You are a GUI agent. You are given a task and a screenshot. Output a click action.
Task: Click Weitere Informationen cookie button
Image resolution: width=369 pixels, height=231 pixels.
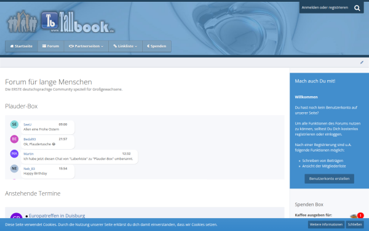[x=326, y=224]
